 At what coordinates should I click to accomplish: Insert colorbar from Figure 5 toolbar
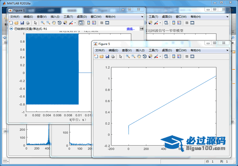tap(173, 56)
